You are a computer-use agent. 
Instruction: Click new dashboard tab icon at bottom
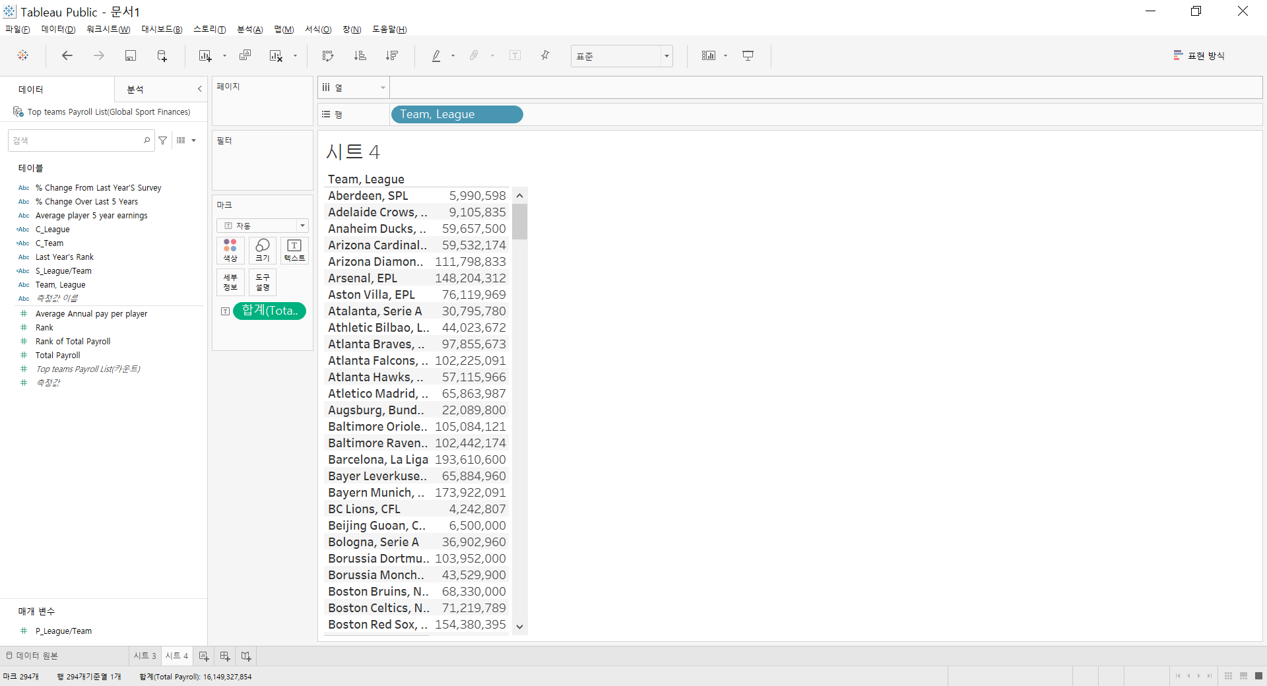[x=225, y=656]
